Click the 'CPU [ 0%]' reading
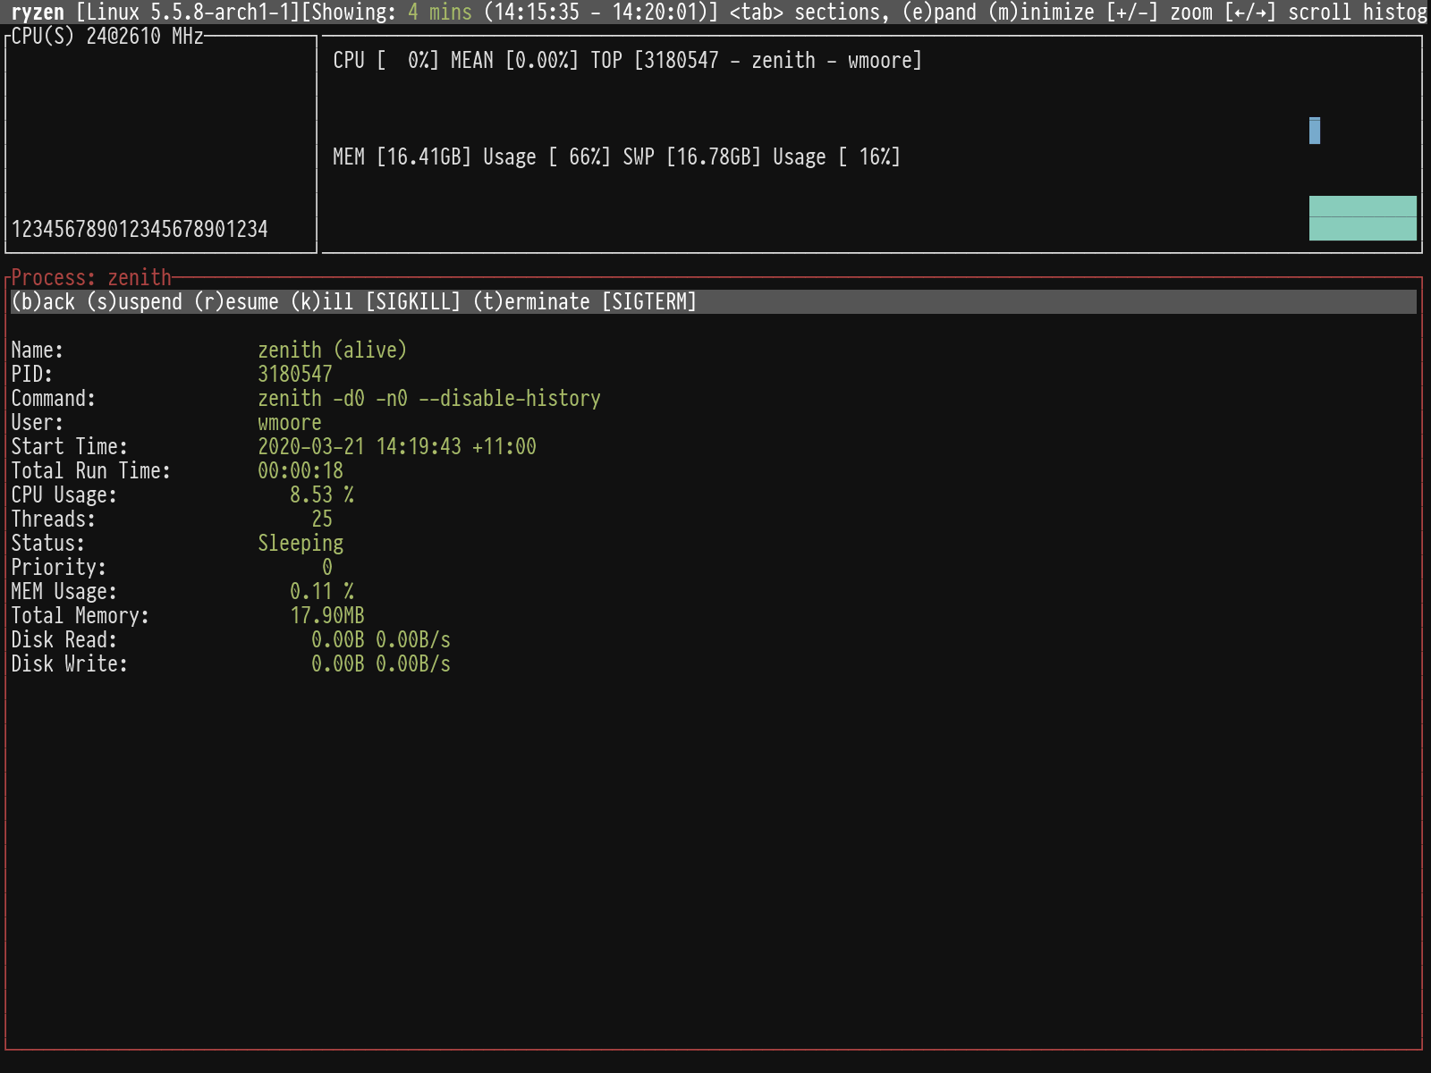The width and height of the screenshot is (1431, 1073). pyautogui.click(x=386, y=61)
